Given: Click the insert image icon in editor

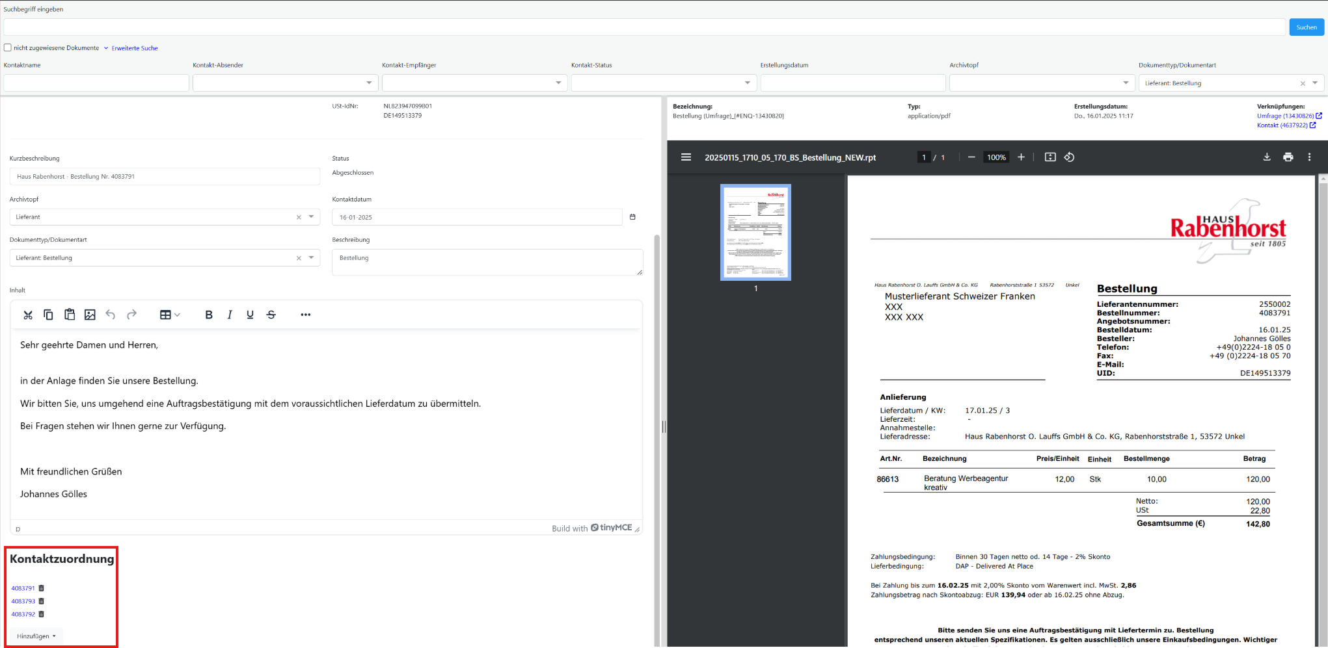Looking at the screenshot, I should click(x=90, y=315).
